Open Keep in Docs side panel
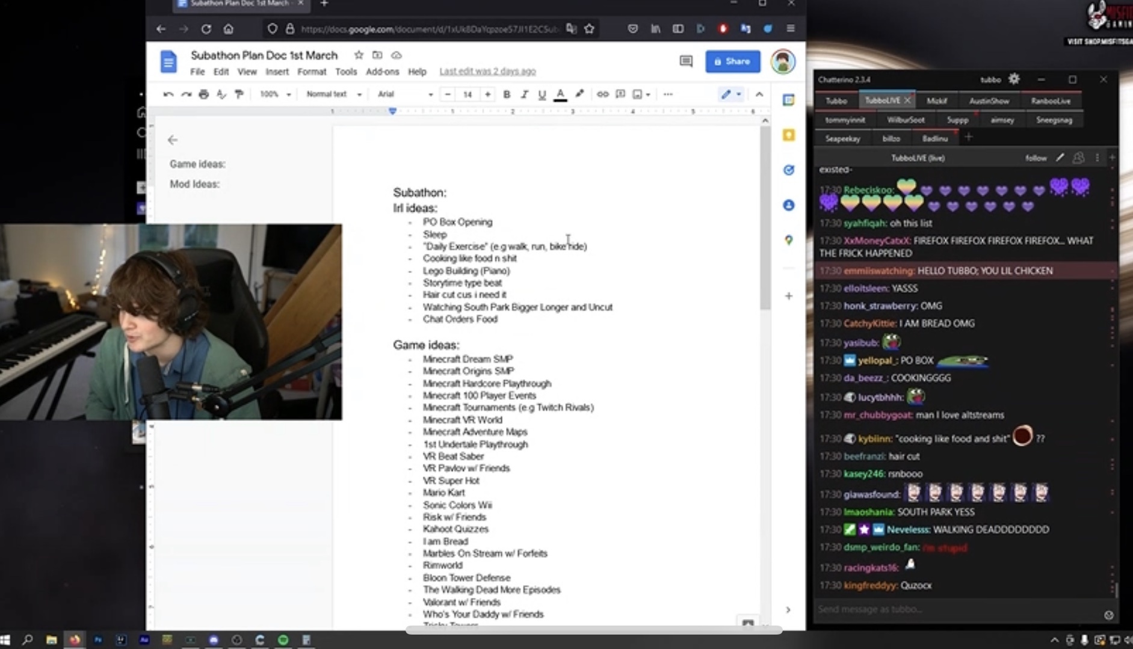The image size is (1133, 649). point(788,135)
